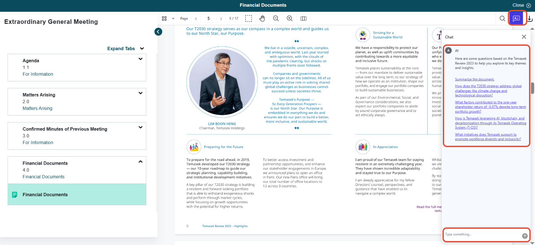
Task: Toggle the AI chat panel button
Action: (516, 18)
